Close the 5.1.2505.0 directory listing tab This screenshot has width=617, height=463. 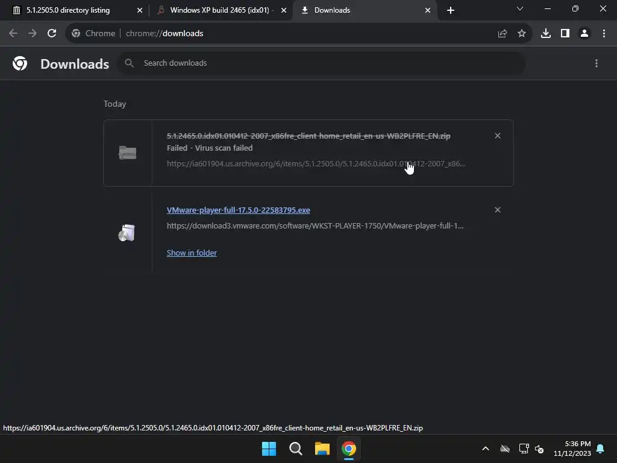point(140,10)
